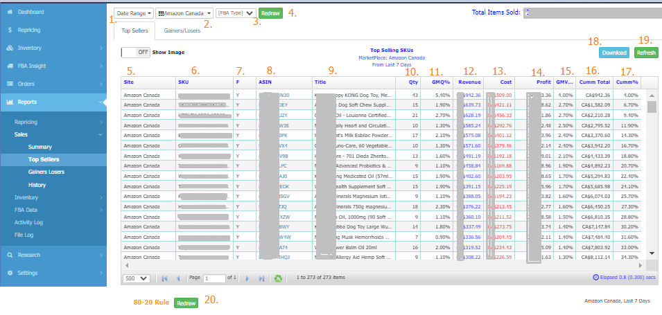This screenshot has width=662, height=315.
Task: Click Redraw next to 80-20 Rule
Action: (x=185, y=303)
